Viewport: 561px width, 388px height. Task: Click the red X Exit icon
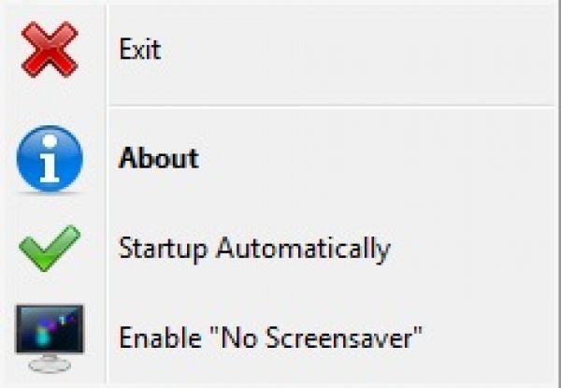point(50,50)
